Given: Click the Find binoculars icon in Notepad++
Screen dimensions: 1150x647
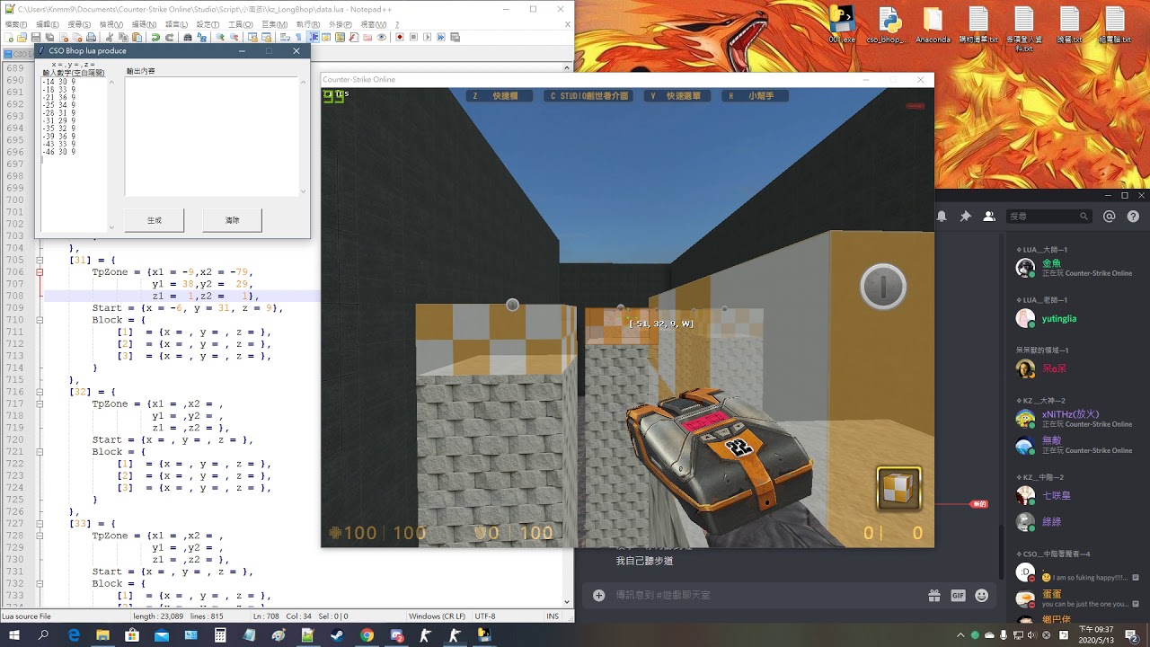Looking at the screenshot, I should coord(188,37).
